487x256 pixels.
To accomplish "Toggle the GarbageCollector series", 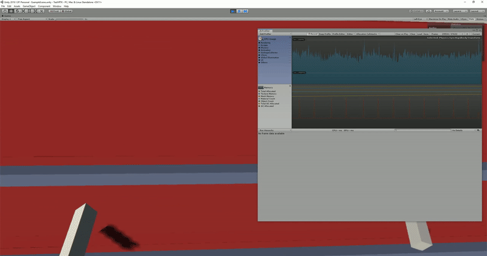I will pos(268,53).
